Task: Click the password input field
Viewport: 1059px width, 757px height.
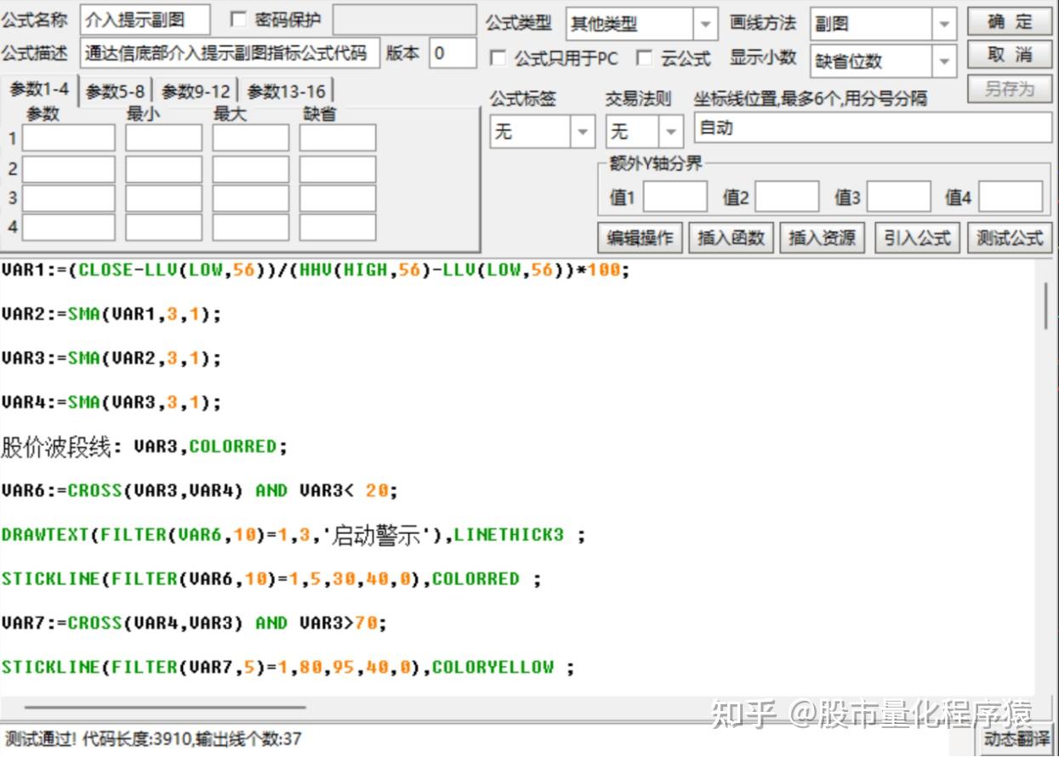Action: (404, 20)
